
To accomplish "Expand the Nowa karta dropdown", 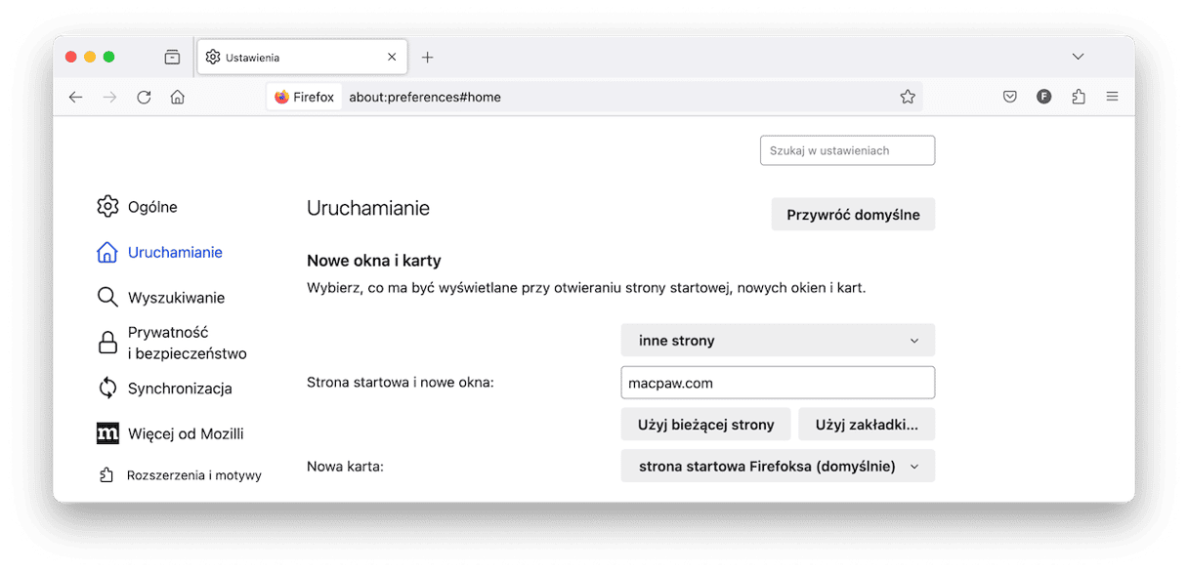I will tap(778, 467).
